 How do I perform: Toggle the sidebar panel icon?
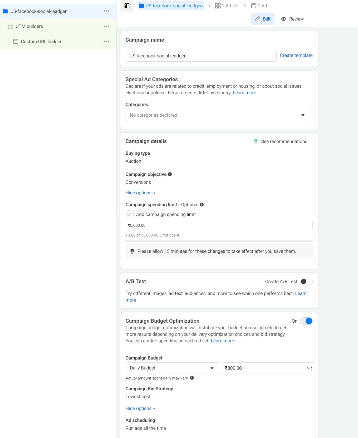pyautogui.click(x=127, y=6)
